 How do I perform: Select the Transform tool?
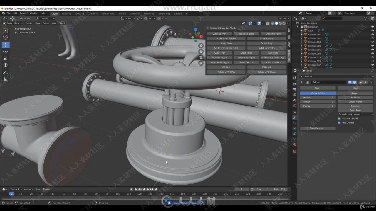pos(5,65)
